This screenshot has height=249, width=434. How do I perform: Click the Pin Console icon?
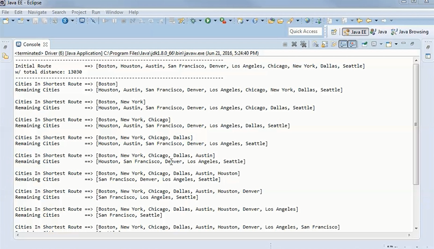coord(365,44)
